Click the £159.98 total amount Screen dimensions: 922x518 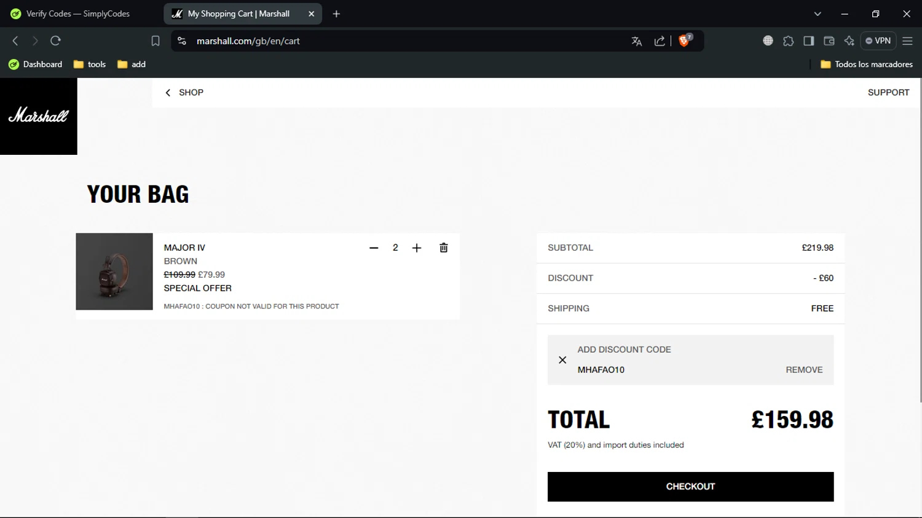pos(792,420)
